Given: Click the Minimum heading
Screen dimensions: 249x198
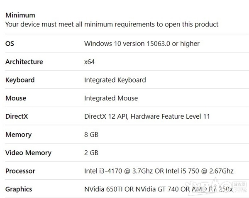Looking at the screenshot, I should tap(20, 15).
